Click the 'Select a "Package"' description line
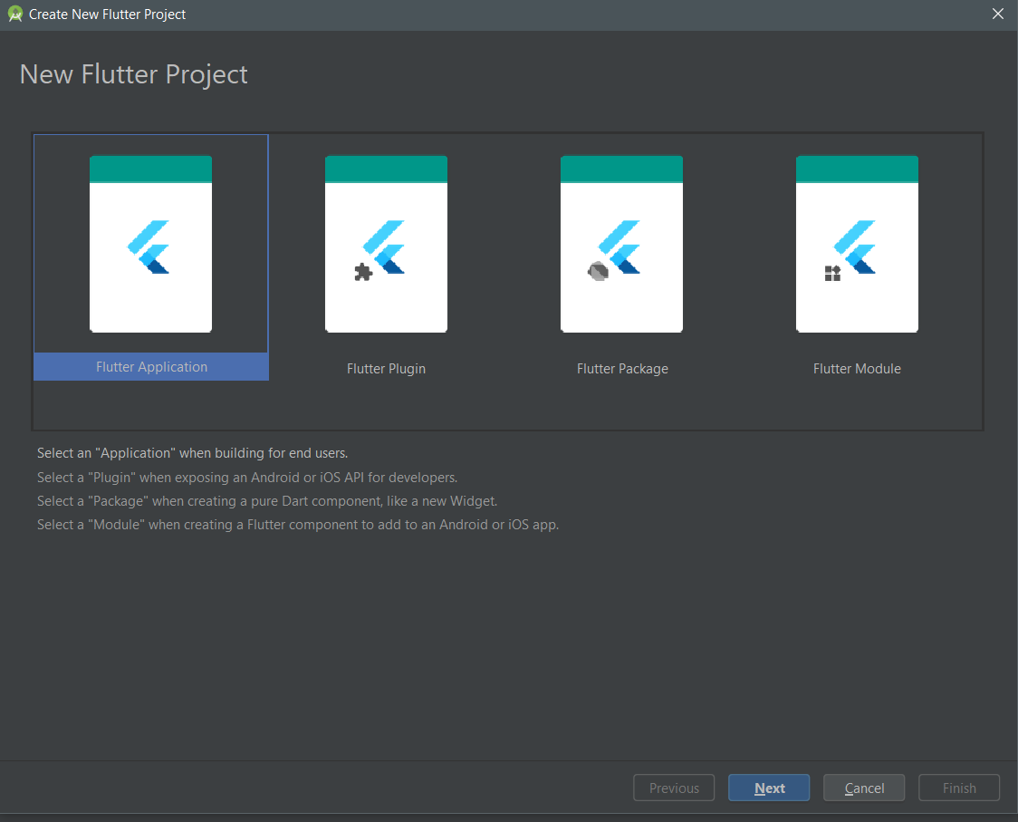The height and width of the screenshot is (822, 1018). coord(267,501)
